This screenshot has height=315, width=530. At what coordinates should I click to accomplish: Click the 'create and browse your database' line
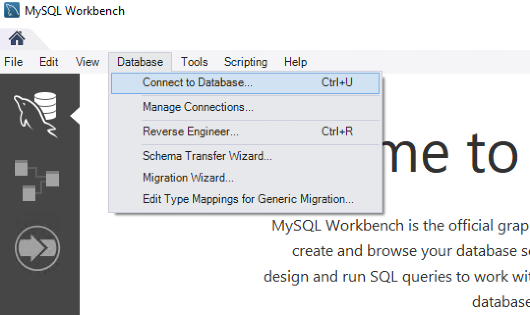[x=411, y=251]
